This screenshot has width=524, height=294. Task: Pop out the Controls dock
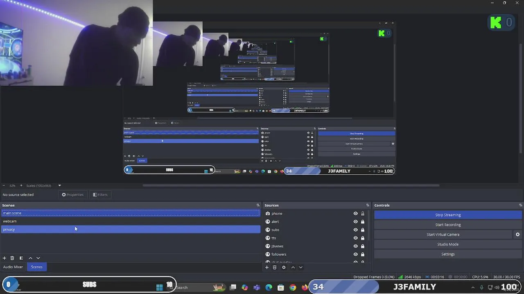coord(520,205)
